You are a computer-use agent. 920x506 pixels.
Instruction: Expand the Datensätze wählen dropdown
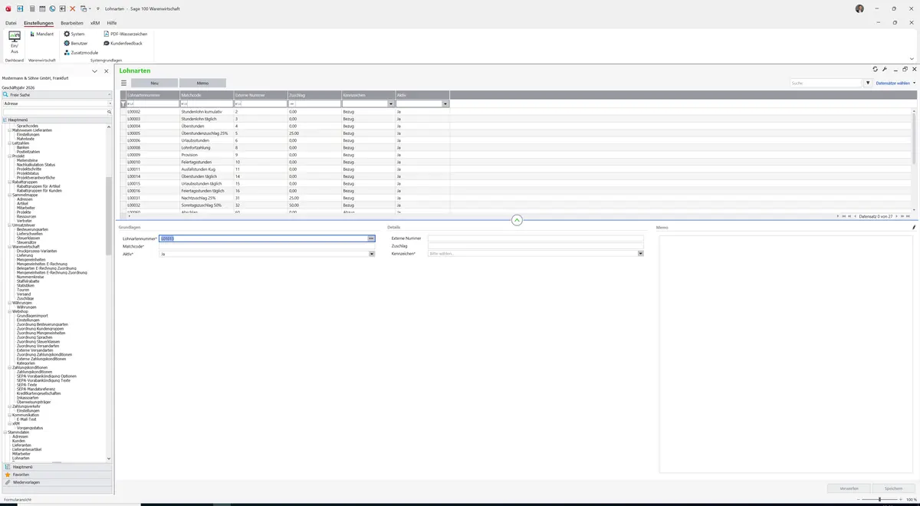[x=895, y=83]
